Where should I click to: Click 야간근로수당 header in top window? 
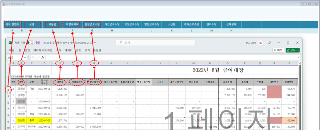click(112, 24)
